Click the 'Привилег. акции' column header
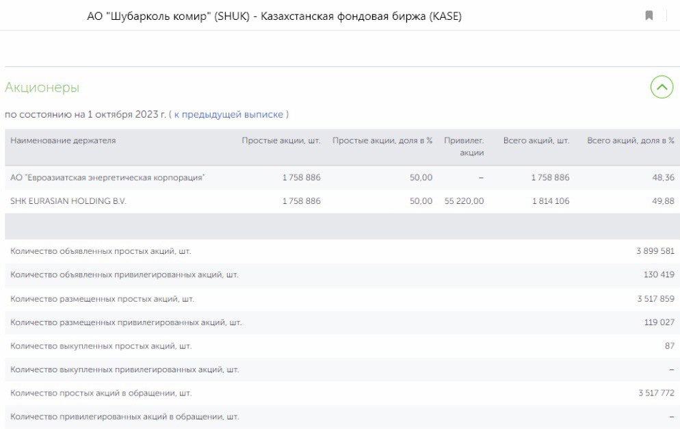Screen dimensions: 680x429 (x=464, y=146)
